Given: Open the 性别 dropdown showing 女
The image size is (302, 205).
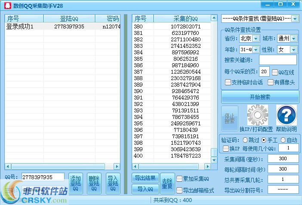Looking at the screenshot, I should coord(293,50).
